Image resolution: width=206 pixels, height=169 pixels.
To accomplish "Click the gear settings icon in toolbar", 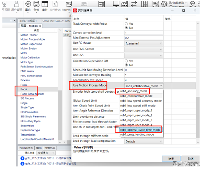I will [164, 4].
